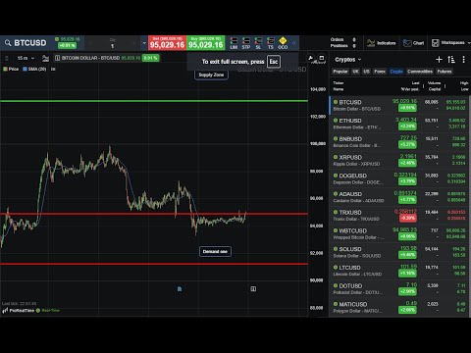Switch to the Futures tab
471x353 pixels.
[x=445, y=72]
